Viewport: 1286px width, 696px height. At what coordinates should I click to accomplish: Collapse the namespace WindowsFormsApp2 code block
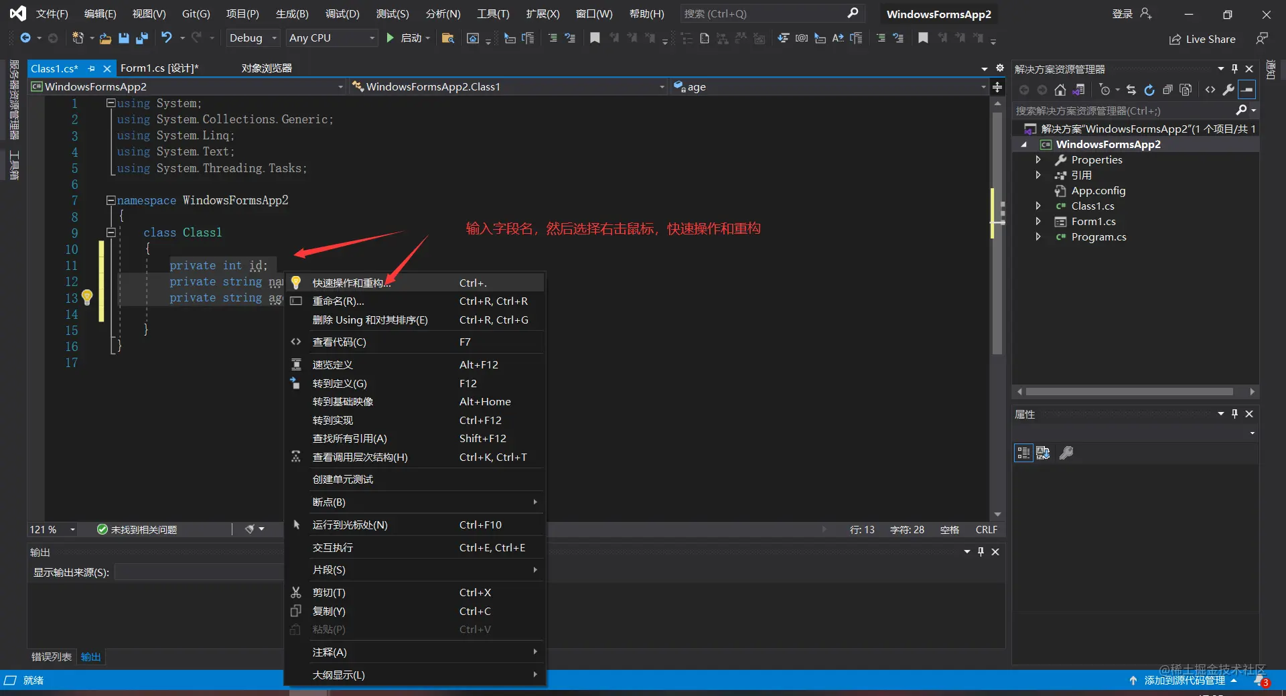click(111, 200)
